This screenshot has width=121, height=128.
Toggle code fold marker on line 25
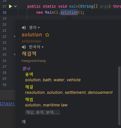(15, 54)
